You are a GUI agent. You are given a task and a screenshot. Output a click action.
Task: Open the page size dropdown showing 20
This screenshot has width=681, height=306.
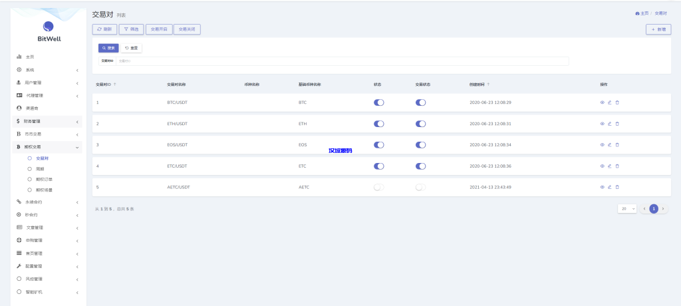pyautogui.click(x=627, y=209)
